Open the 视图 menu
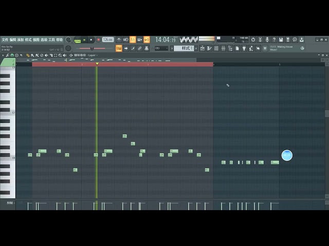Viewport: 329px width, 246px height. tap(36, 39)
